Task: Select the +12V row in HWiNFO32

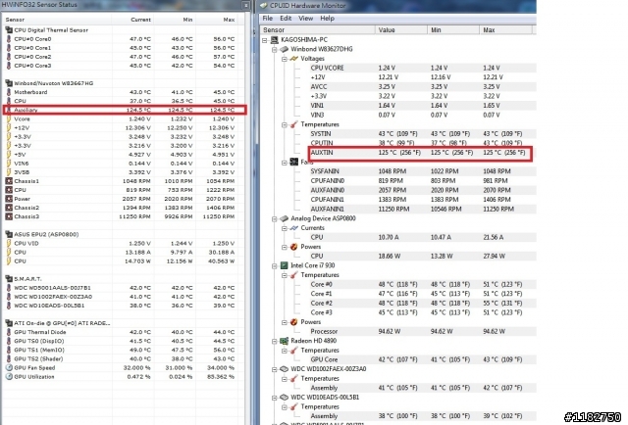Action: point(124,128)
